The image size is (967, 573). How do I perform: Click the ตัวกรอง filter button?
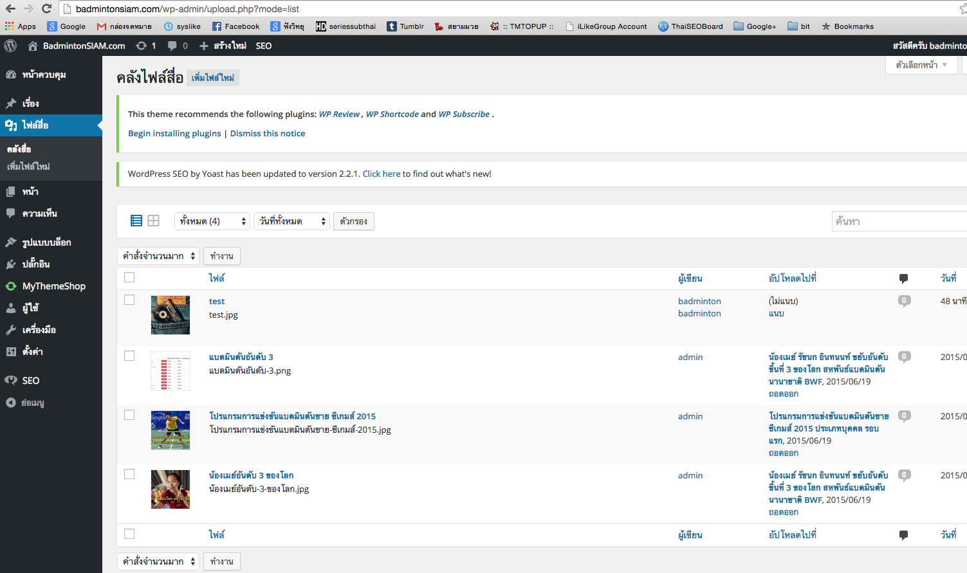353,221
